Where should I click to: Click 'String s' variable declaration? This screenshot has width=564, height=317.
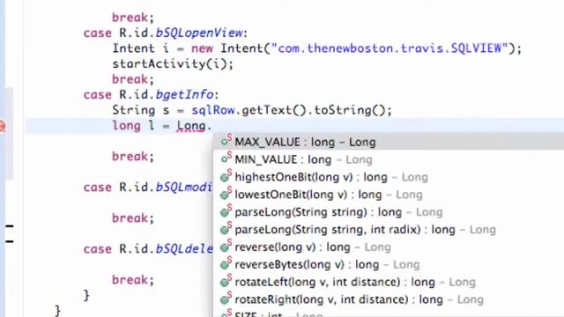141,110
